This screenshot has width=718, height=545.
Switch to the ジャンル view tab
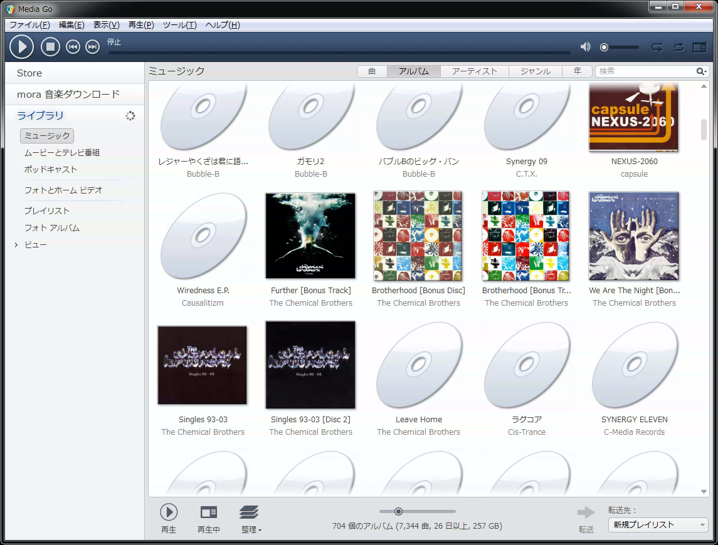tap(536, 71)
